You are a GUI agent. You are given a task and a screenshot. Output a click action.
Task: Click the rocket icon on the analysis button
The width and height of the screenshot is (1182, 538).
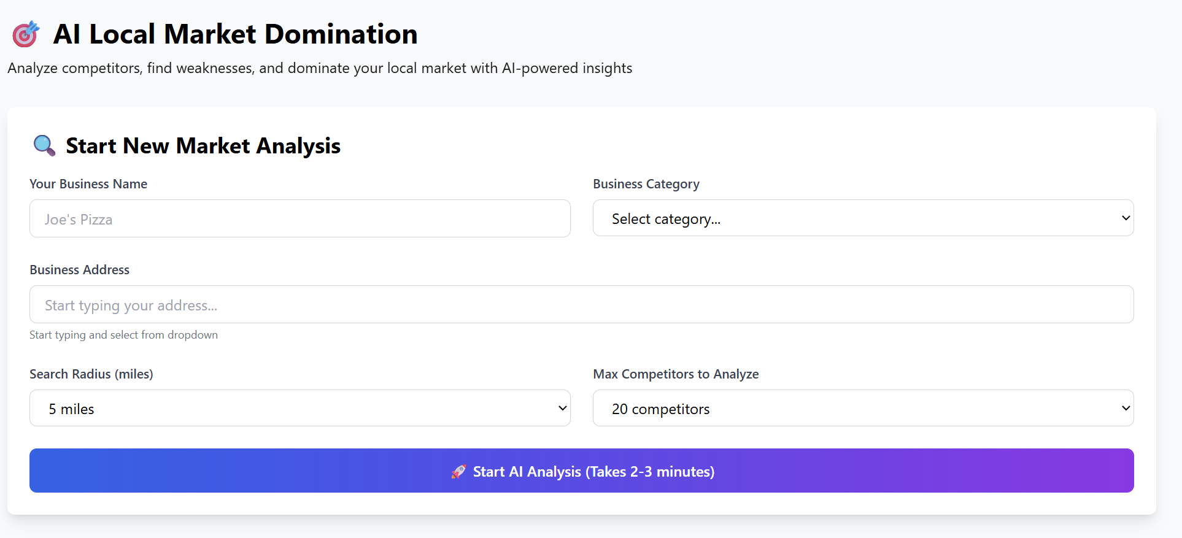pyautogui.click(x=458, y=472)
